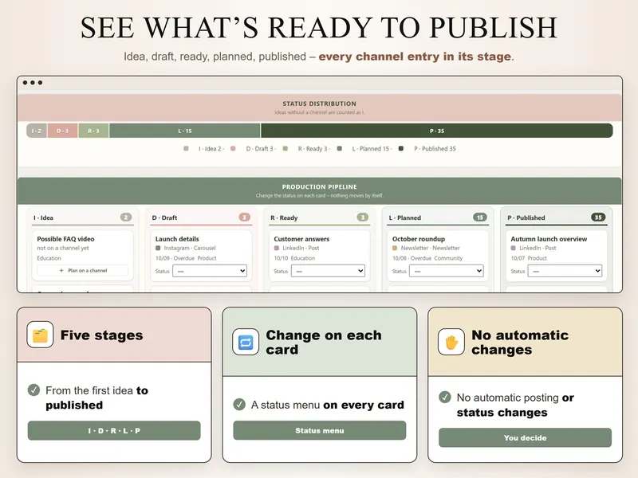Click legend swatch for D - Draft 3
The image size is (638, 478).
coord(233,149)
